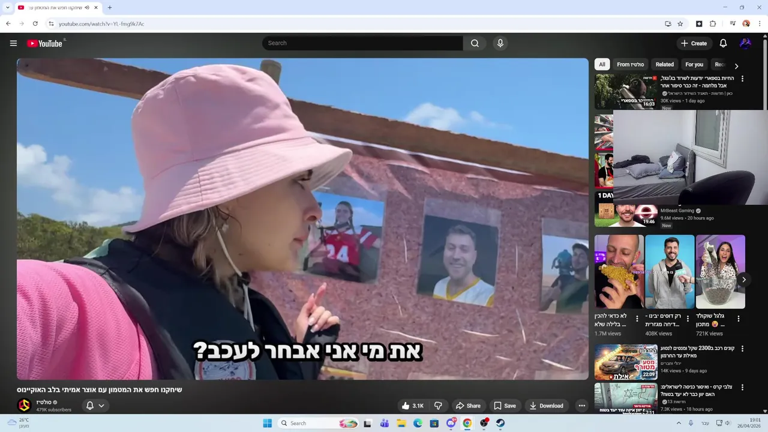
Task: Open a new Chrome tab with plus
Action: 109,8
